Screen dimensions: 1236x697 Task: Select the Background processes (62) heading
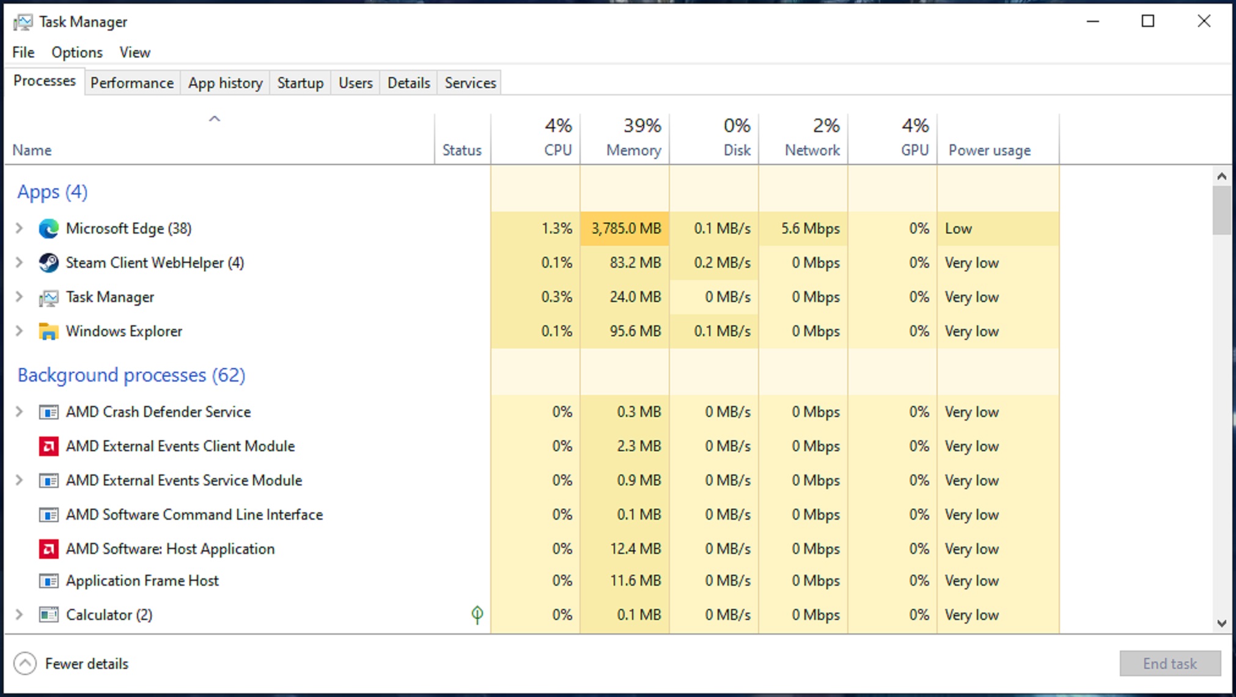pos(131,375)
